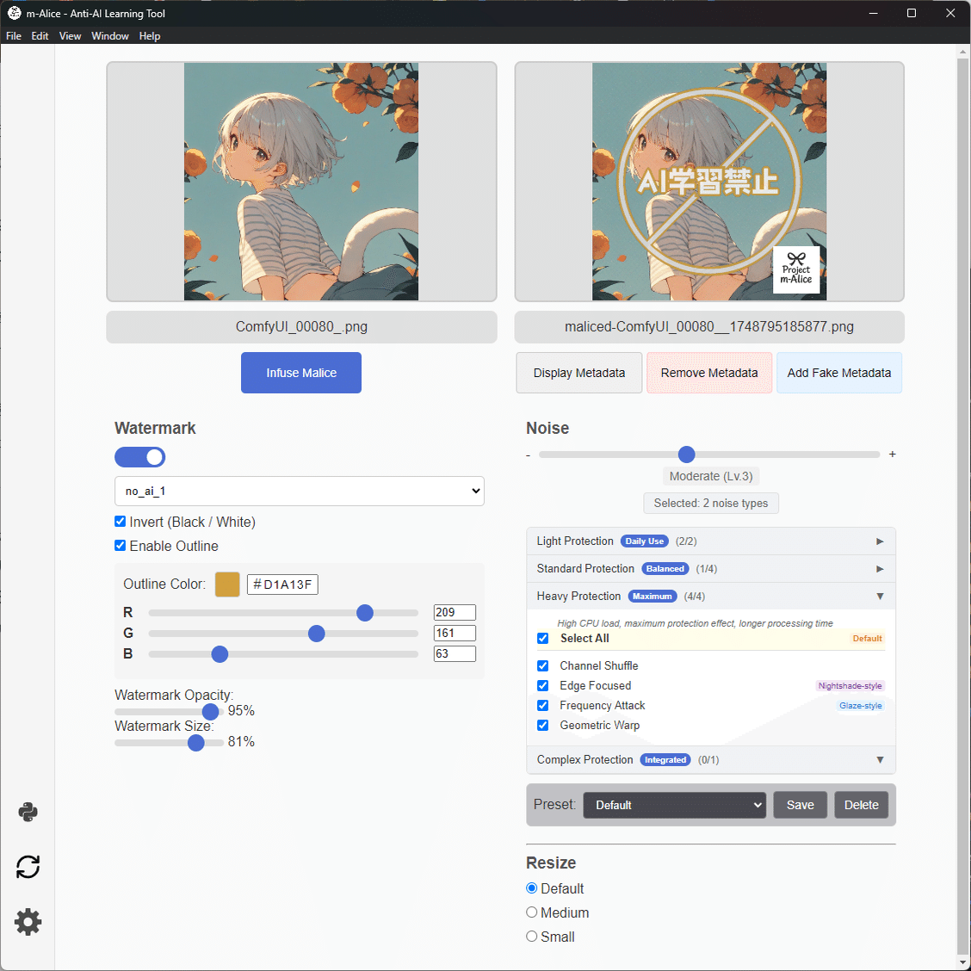Uncheck Channel Shuffle noise type
The height and width of the screenshot is (971, 971).
pyautogui.click(x=543, y=665)
